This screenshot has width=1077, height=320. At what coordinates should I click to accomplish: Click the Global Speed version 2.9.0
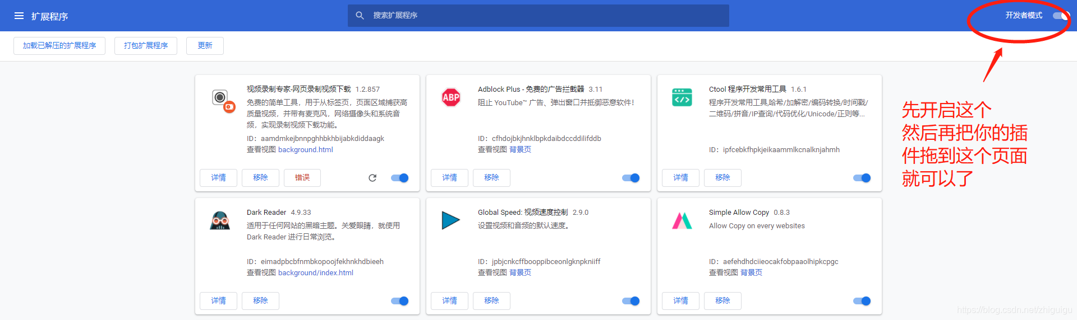[581, 213]
